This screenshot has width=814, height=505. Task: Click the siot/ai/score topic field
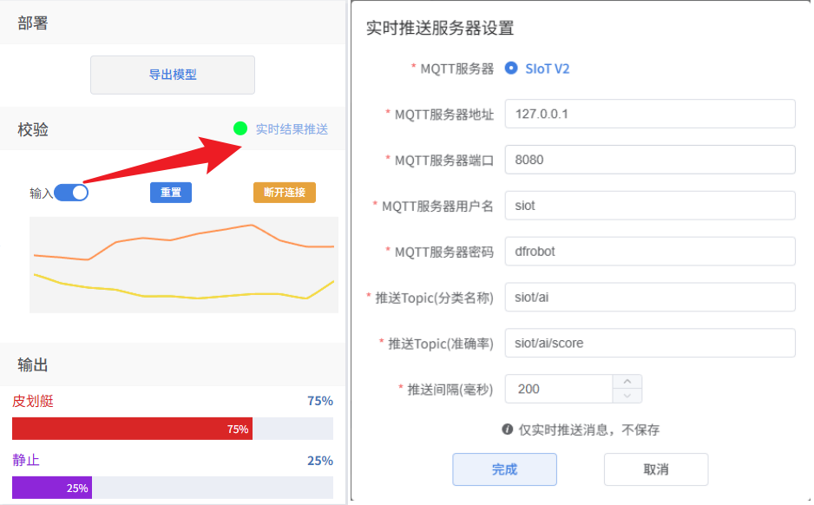click(x=649, y=343)
